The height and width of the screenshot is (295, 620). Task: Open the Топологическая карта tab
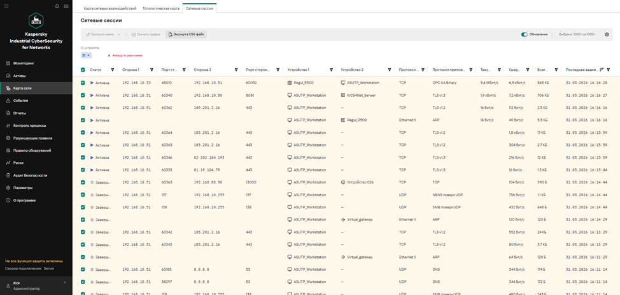point(160,8)
